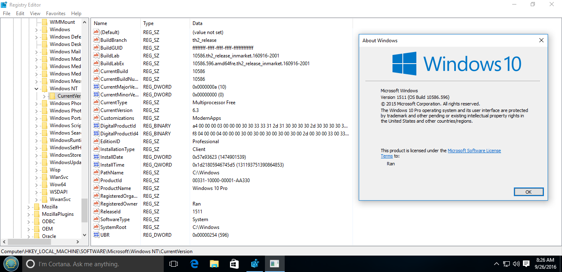Click the folder icon of WIMMount key
The height and width of the screenshot is (272, 562).
(x=44, y=22)
